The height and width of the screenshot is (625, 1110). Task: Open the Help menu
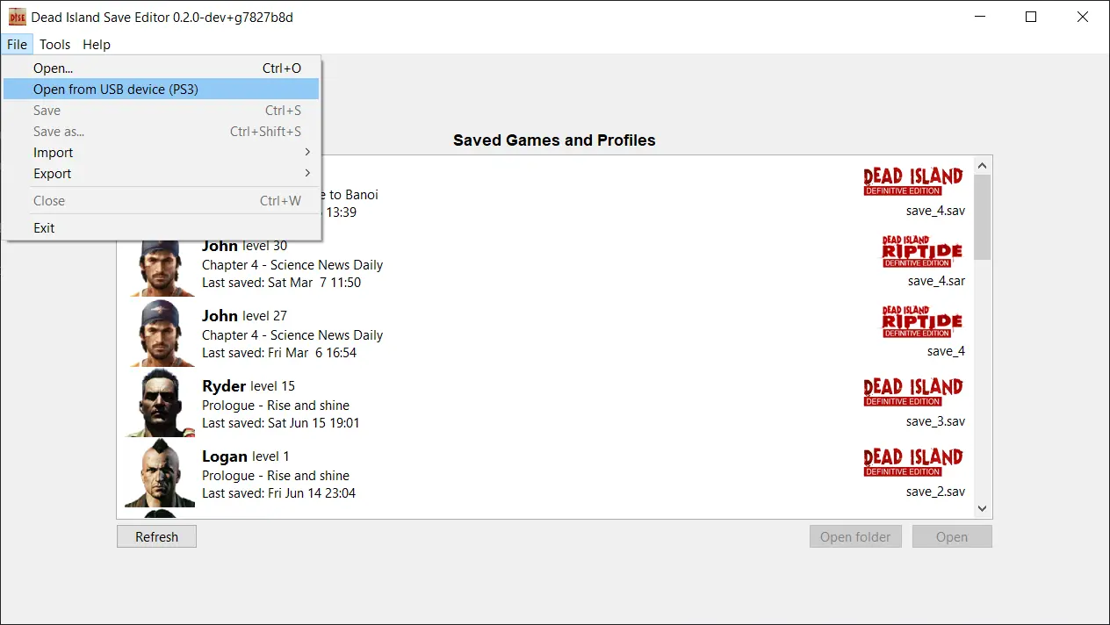97,45
